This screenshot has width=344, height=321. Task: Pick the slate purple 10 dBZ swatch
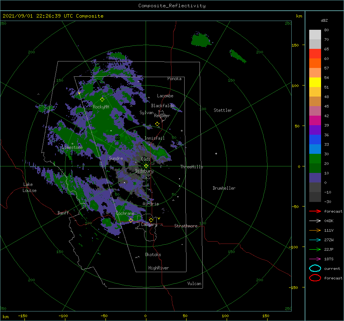(315, 178)
